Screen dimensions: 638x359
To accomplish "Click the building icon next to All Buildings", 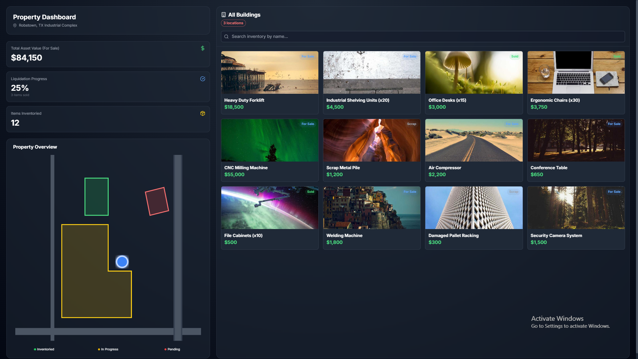I will coord(223,14).
